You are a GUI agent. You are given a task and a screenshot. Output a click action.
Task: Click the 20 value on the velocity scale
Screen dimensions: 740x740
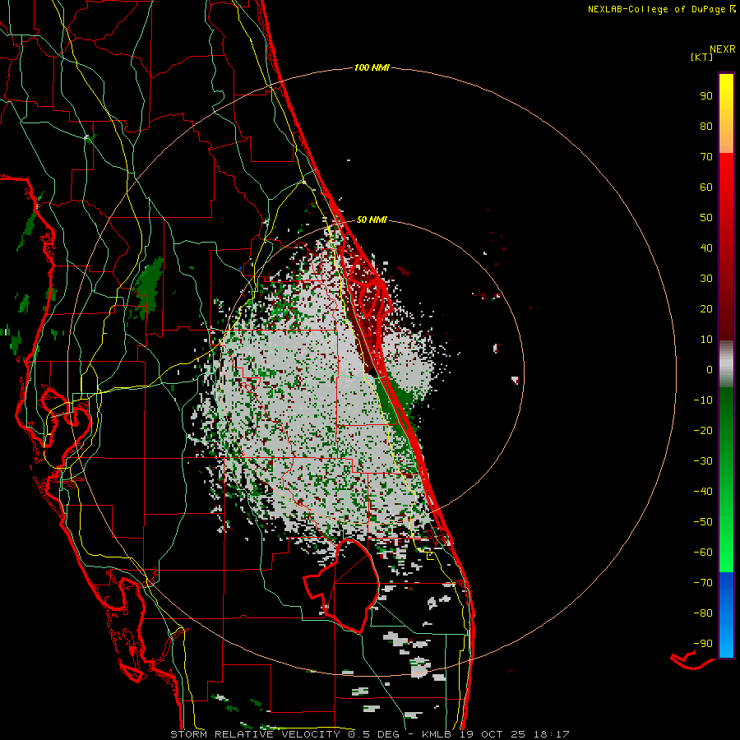pyautogui.click(x=706, y=309)
